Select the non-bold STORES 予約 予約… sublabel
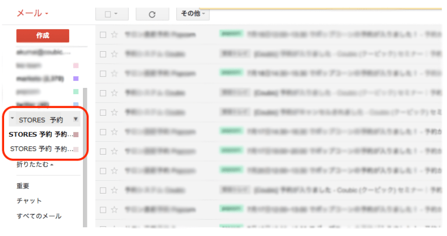The width and height of the screenshot is (447, 236). point(41,149)
